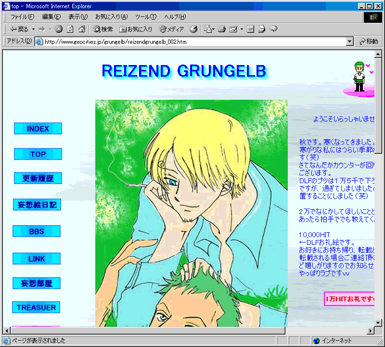Click the Internet zone globe icon
The image size is (385, 347).
317,341
